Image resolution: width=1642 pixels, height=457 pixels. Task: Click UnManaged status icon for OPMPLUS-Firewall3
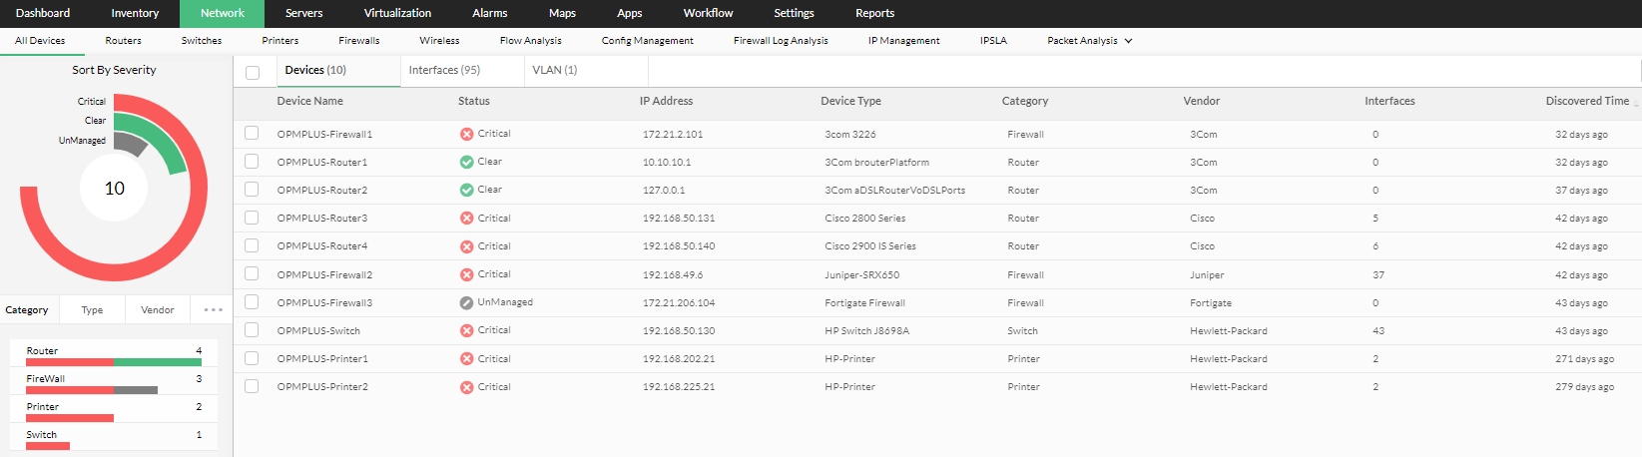coord(466,302)
